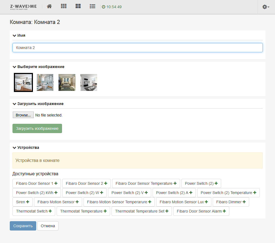Click the Доступные устройства heading
Image resolution: width=275 pixels, height=243 pixels.
[x=35, y=174]
